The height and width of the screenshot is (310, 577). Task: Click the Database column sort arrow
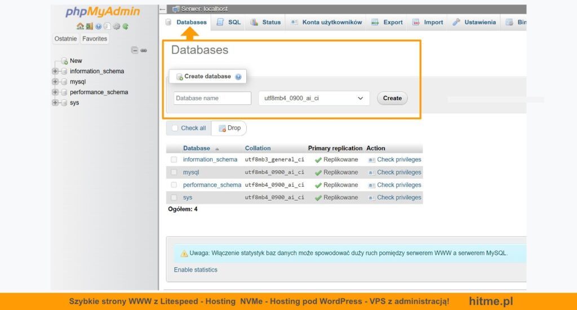[x=217, y=149]
